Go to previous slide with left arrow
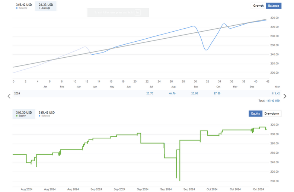Screen dimensions: 294x192 (x=9, y=96)
